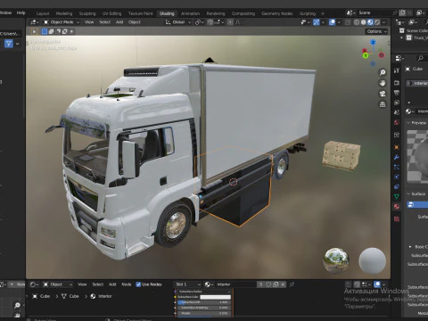Click the HDRI environment preview sphere
The image size is (428, 321).
pos(336,260)
